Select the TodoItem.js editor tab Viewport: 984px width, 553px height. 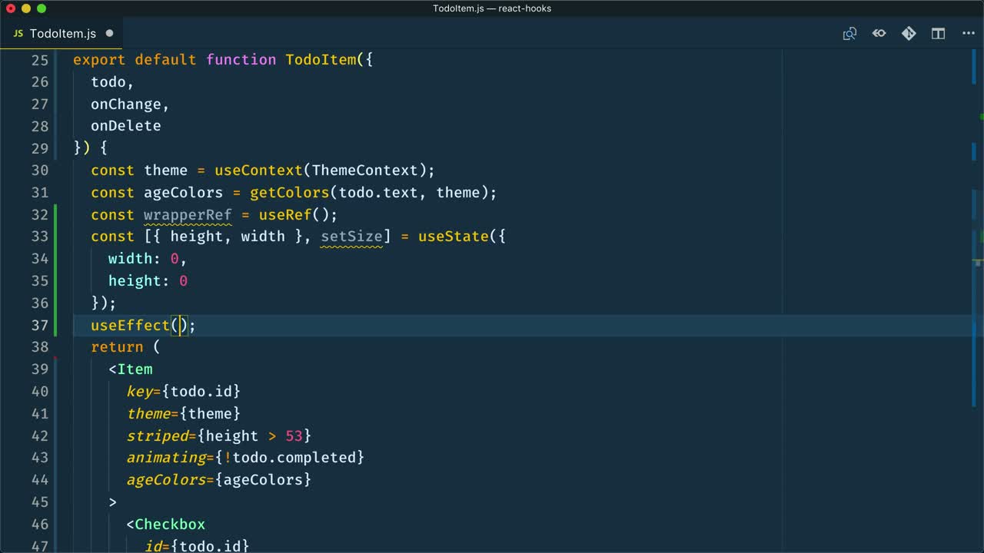coord(61,34)
